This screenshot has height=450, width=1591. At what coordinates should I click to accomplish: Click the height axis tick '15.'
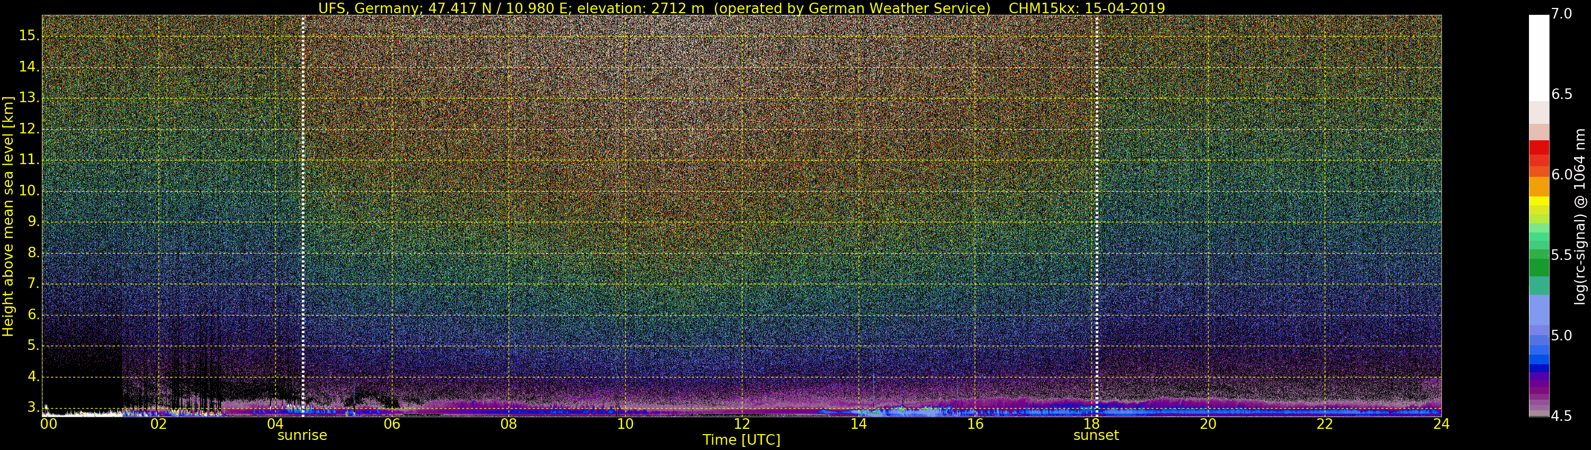(29, 36)
